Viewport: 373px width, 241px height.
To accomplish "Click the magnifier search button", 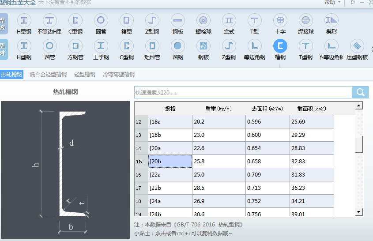I will (x=360, y=92).
